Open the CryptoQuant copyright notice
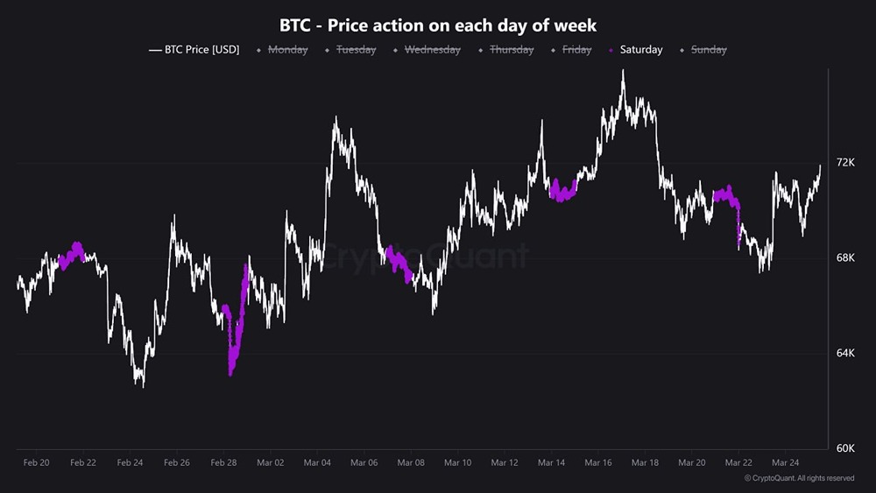This screenshot has width=876, height=493. (799, 478)
